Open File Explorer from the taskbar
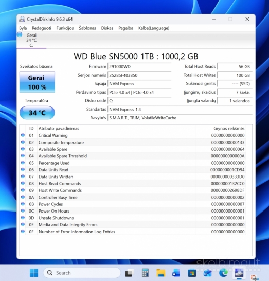The image size is (269, 281). tap(161, 273)
